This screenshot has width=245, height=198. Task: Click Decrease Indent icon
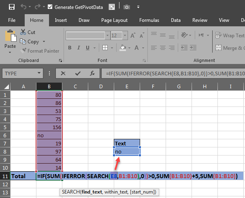click(x=184, y=48)
